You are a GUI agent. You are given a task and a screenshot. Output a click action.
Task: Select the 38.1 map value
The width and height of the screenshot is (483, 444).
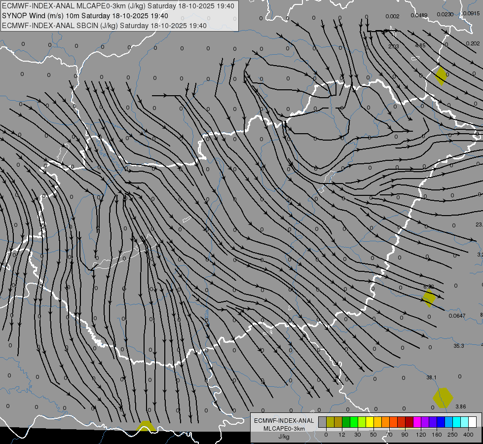click(x=431, y=377)
